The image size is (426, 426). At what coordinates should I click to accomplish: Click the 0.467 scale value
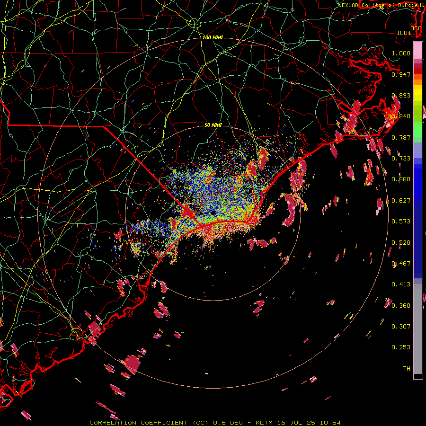(401, 264)
